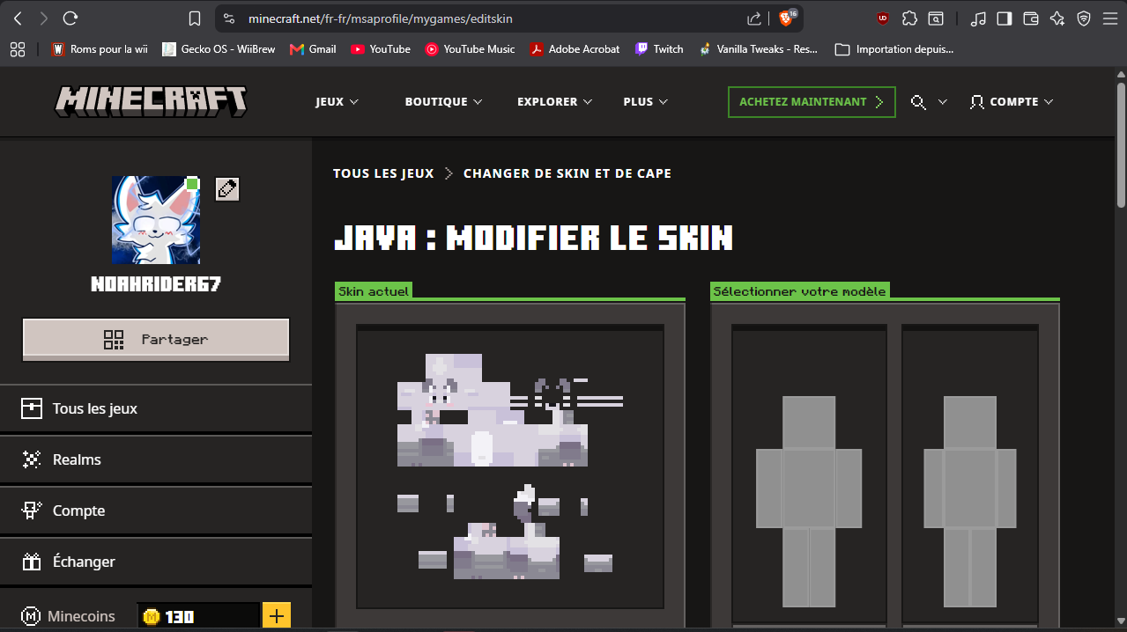Screen dimensions: 1127x632
Task: Open the Leo AI sparkle icon
Action: click(x=1057, y=18)
